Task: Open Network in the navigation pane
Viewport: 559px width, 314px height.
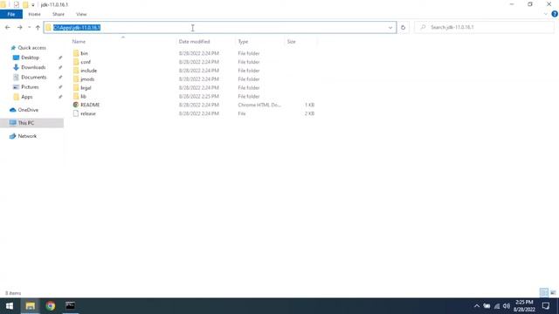Action: 27,136
